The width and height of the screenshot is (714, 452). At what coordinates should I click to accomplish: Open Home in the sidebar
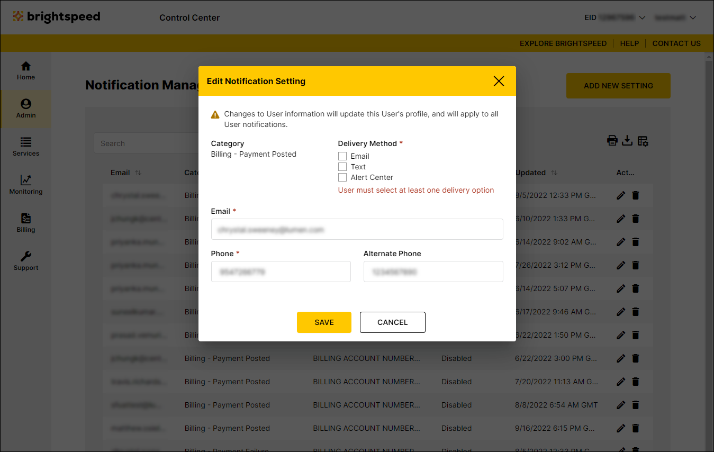point(26,71)
